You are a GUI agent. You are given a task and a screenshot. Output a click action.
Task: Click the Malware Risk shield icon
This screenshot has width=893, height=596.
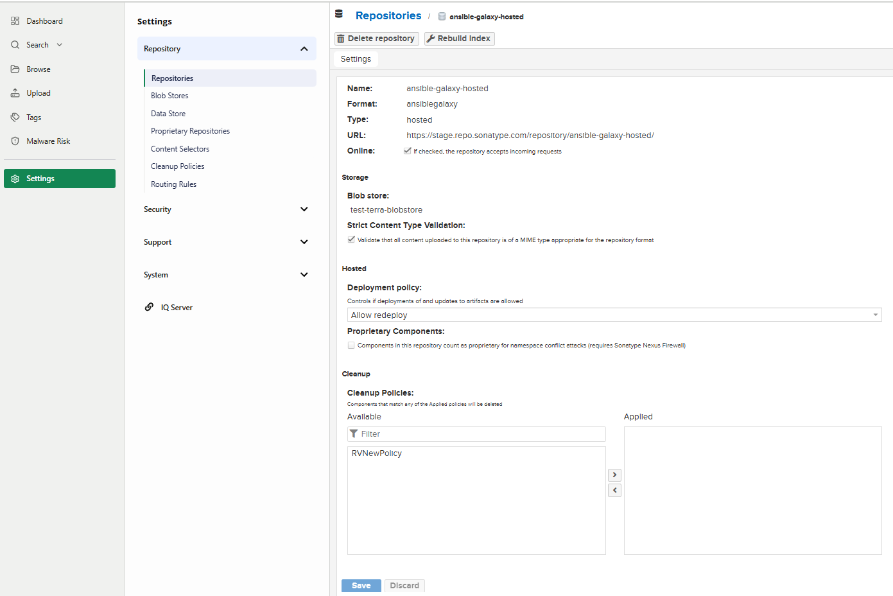15,141
